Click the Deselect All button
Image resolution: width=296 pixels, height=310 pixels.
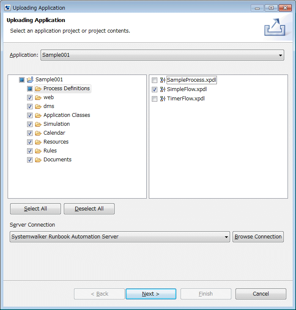pyautogui.click(x=89, y=209)
